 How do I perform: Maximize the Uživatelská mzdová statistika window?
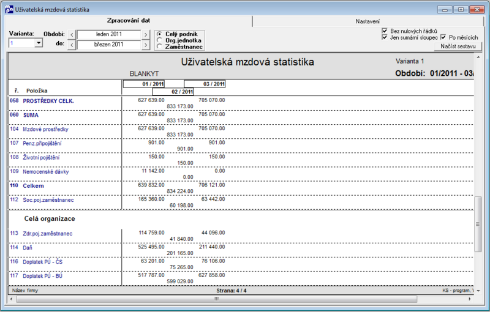pos(461,10)
